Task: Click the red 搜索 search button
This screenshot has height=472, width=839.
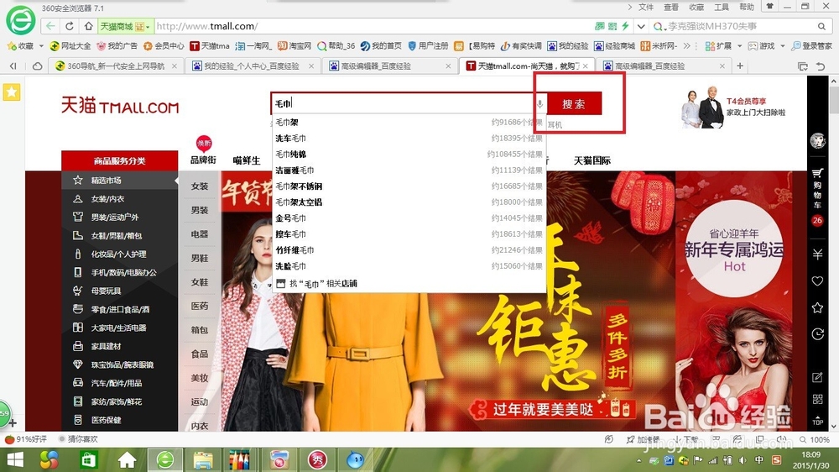Action: (x=574, y=104)
